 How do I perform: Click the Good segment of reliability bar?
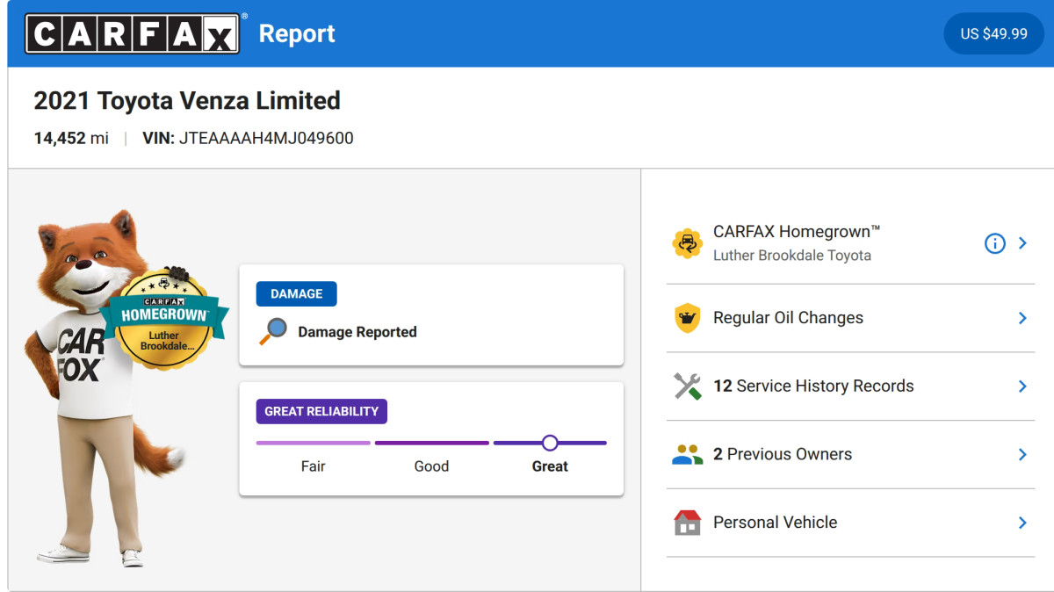(431, 443)
